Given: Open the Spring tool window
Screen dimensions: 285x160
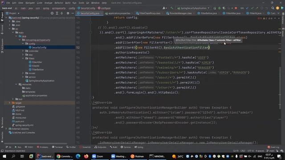Looking at the screenshot, I should (138, 147).
